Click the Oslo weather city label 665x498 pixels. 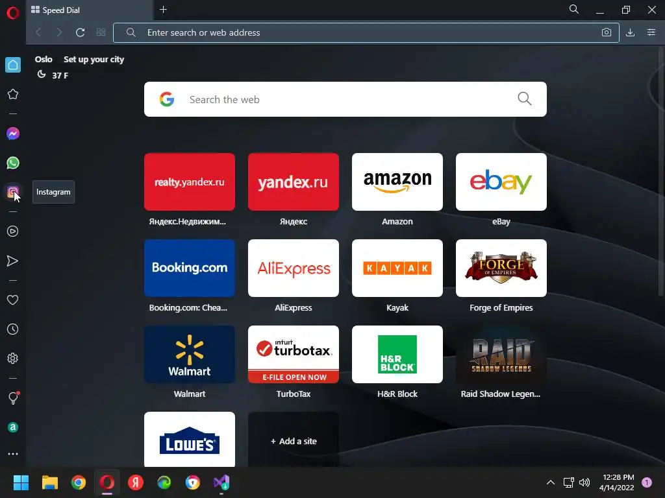44,59
